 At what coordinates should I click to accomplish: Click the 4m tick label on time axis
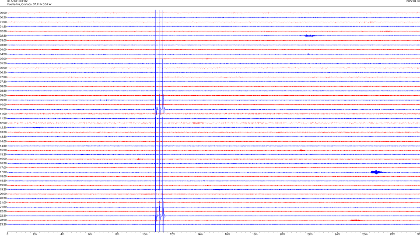click(63, 234)
